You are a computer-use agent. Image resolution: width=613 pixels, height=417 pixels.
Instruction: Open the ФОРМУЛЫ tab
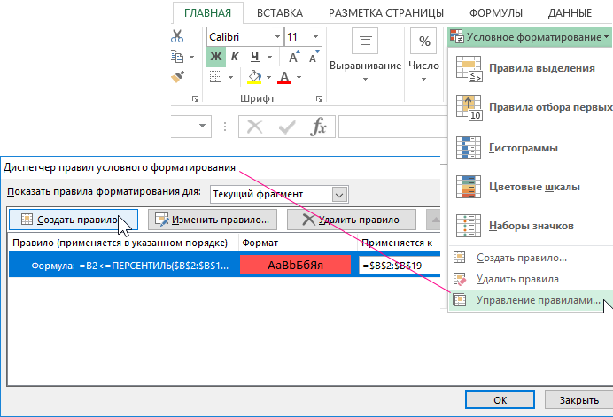pos(496,13)
